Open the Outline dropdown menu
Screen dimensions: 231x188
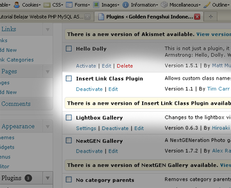(x=221, y=5)
